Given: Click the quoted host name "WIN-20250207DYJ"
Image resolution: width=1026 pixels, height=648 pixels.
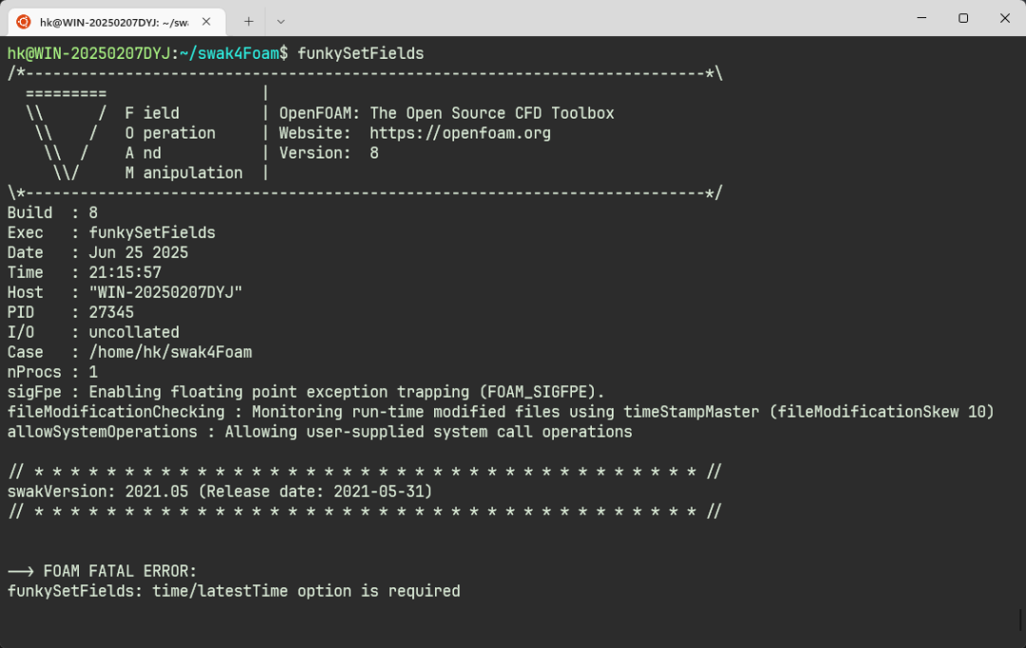Looking at the screenshot, I should pos(165,292).
